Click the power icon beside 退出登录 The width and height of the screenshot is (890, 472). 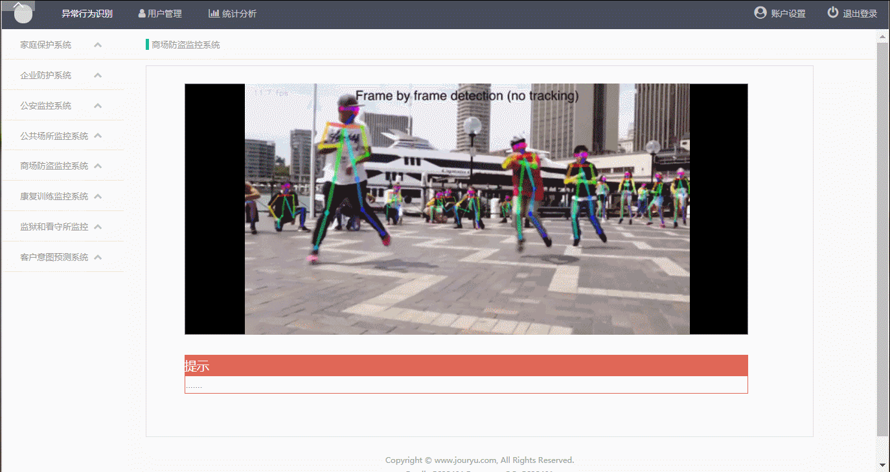pos(833,12)
